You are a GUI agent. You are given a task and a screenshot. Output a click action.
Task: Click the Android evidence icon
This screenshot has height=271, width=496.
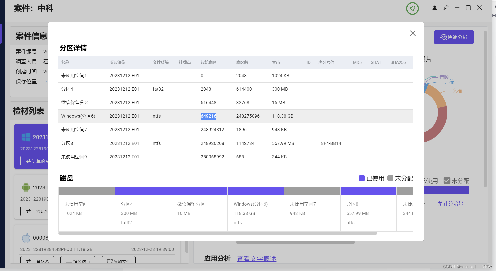(x=26, y=187)
